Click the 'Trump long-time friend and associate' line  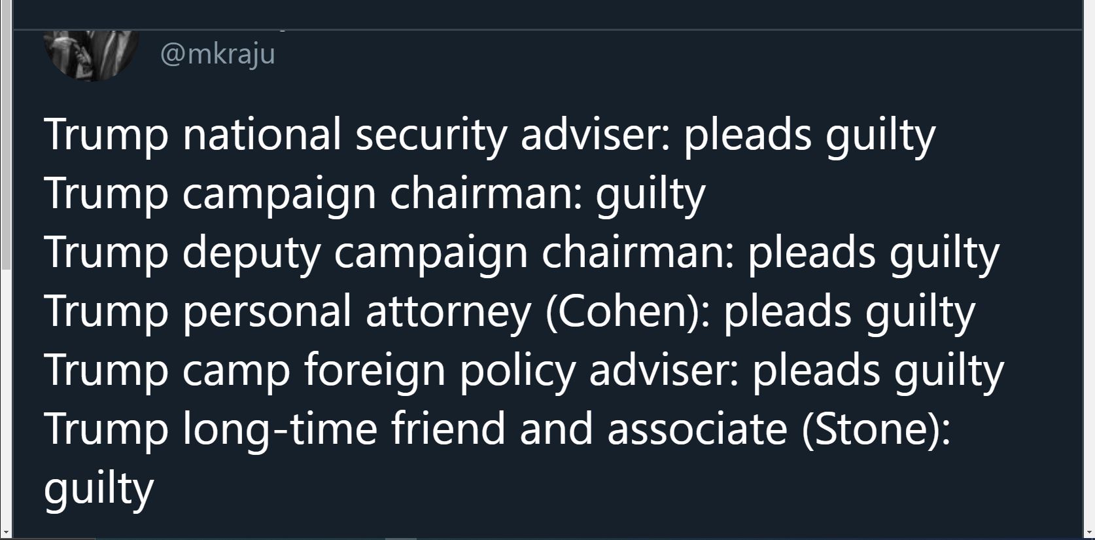tap(497, 429)
